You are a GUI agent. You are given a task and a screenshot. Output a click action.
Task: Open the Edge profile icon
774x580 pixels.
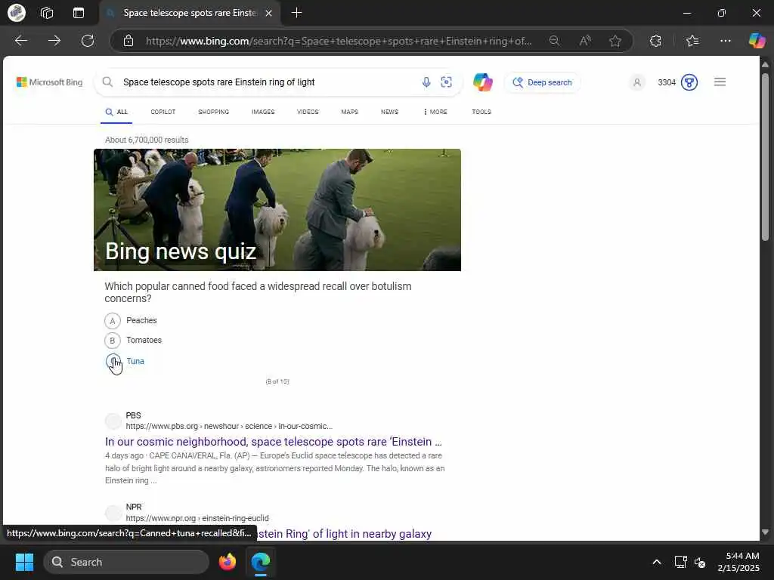coord(17,13)
